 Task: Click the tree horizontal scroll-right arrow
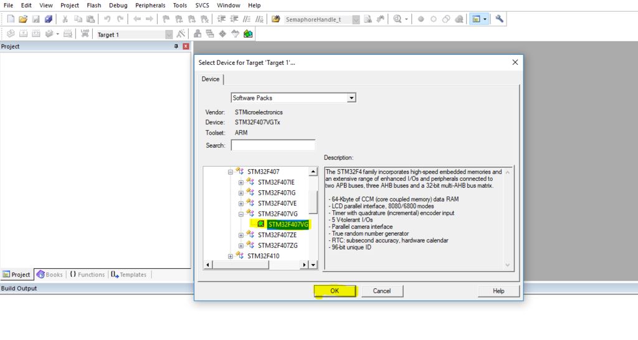304,265
